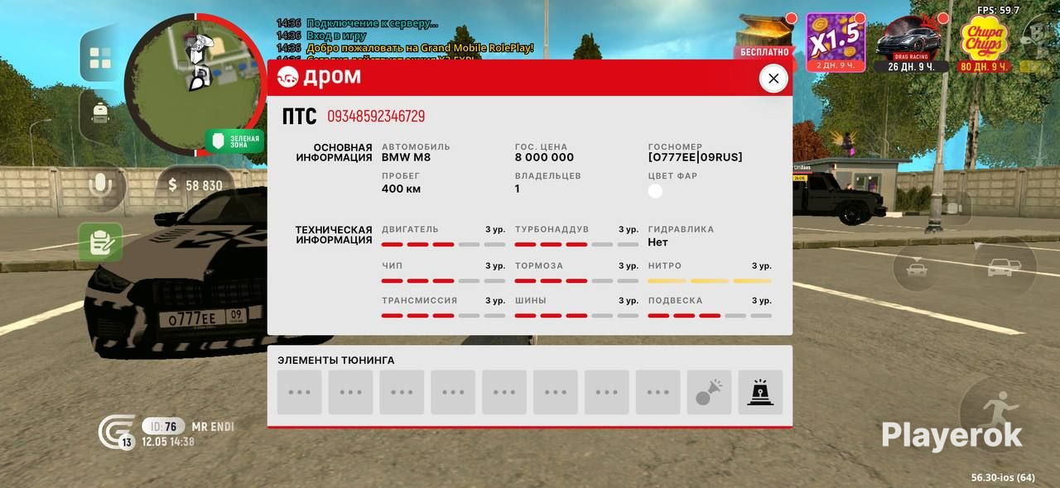Open the grid menu button
1060x488 pixels.
tap(100, 58)
